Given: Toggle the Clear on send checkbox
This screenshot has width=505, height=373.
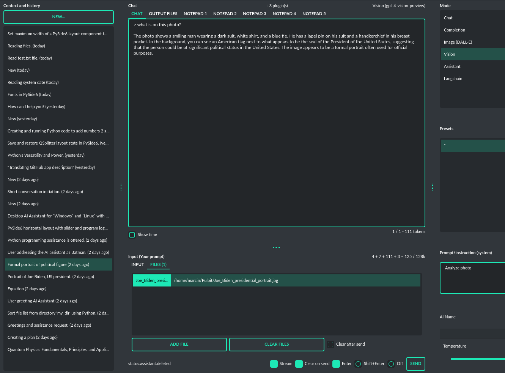Looking at the screenshot, I should pyautogui.click(x=299, y=364).
